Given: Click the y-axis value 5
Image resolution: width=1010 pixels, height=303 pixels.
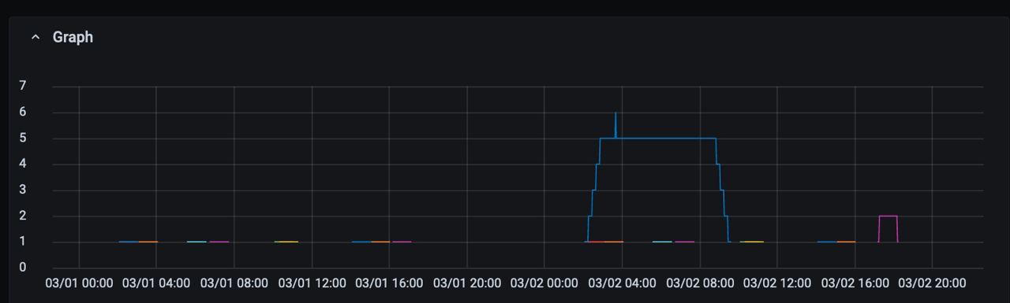Looking at the screenshot, I should 23,138.
